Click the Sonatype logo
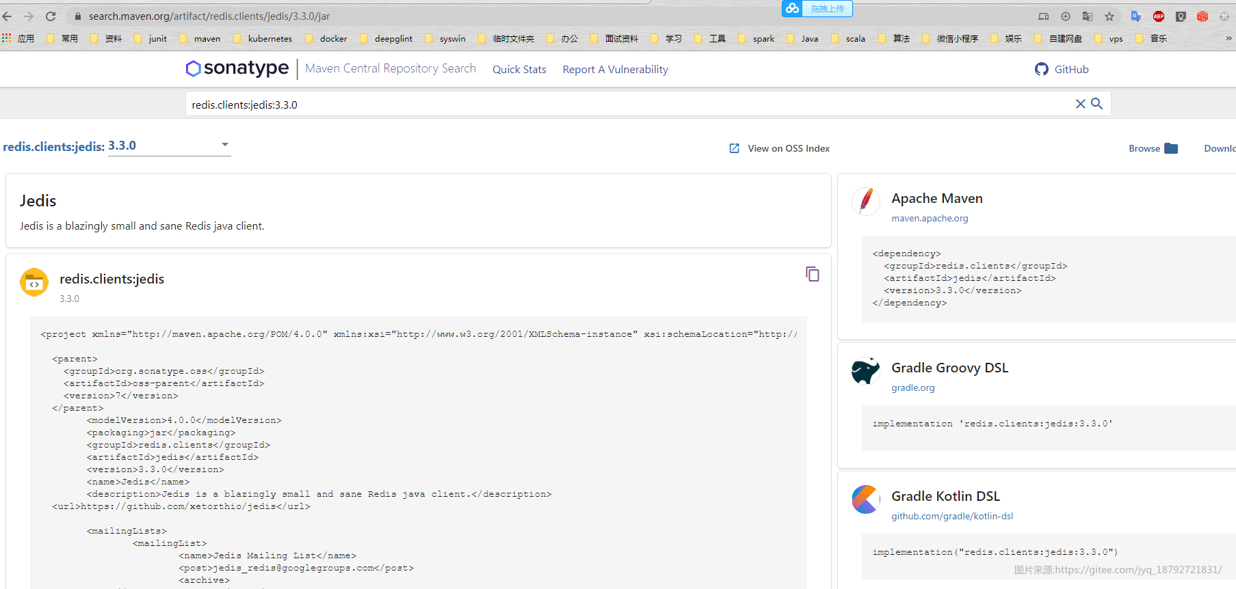 click(237, 68)
